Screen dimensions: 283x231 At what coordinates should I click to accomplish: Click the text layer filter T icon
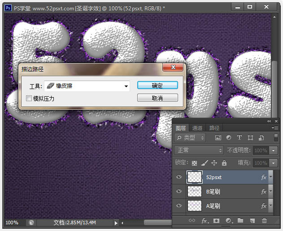pos(239,138)
